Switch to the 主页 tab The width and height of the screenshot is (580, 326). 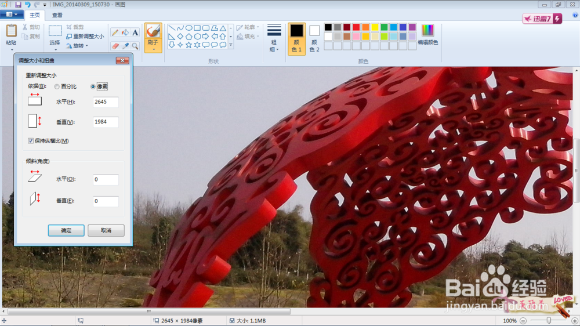35,15
